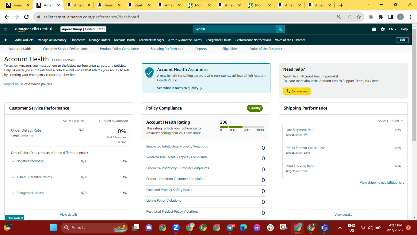Open Telegram from the taskbar

point(230,228)
